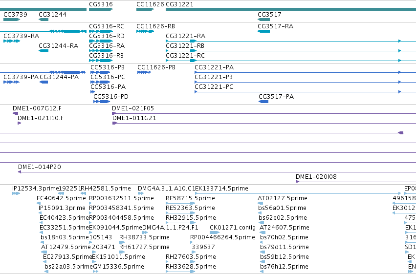Click transcript label CG5316-RA
Image resolution: width=416 pixels, height=274 pixels.
click(107, 46)
